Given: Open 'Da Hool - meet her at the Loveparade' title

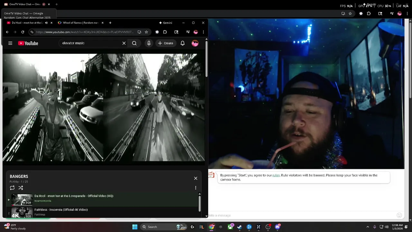Looking at the screenshot, I should point(74,196).
